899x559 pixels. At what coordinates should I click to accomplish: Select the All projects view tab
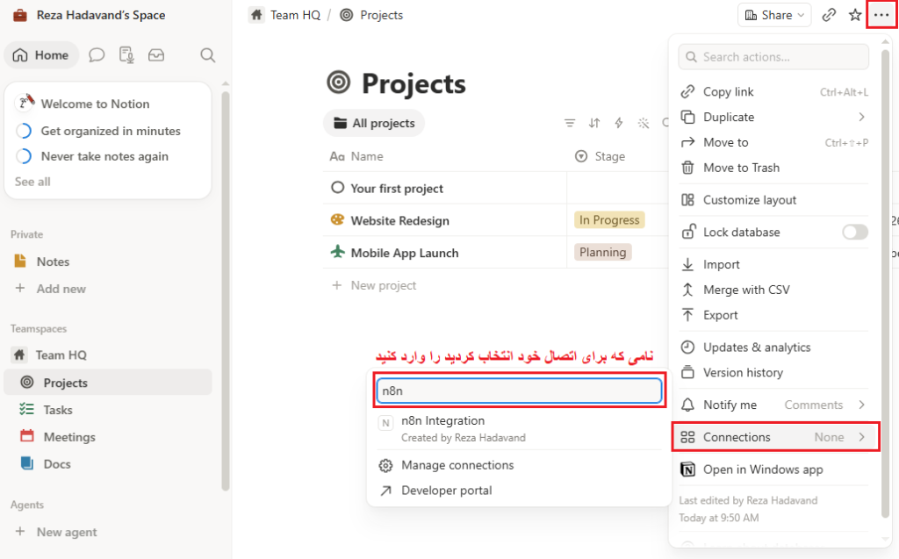[374, 123]
